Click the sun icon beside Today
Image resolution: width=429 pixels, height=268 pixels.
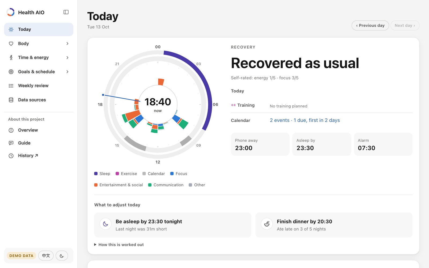pyautogui.click(x=11, y=29)
